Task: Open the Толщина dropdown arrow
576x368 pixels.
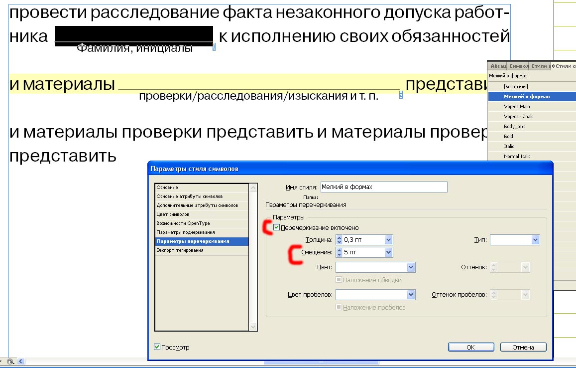Action: (389, 240)
